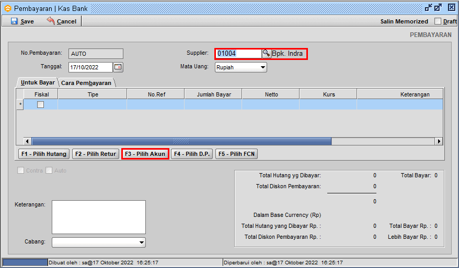Click the Kurs column header

coord(328,94)
